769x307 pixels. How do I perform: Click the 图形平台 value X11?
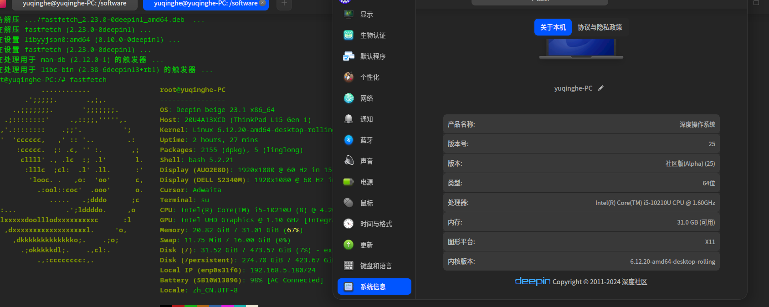[x=710, y=242]
